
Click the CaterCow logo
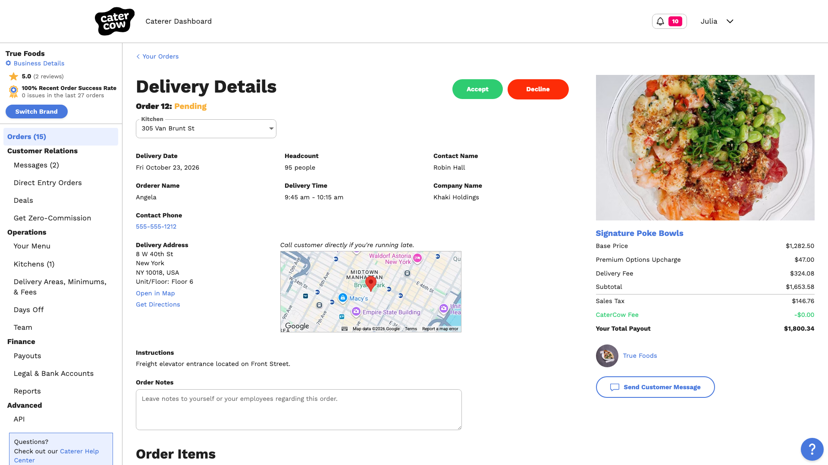click(x=114, y=21)
